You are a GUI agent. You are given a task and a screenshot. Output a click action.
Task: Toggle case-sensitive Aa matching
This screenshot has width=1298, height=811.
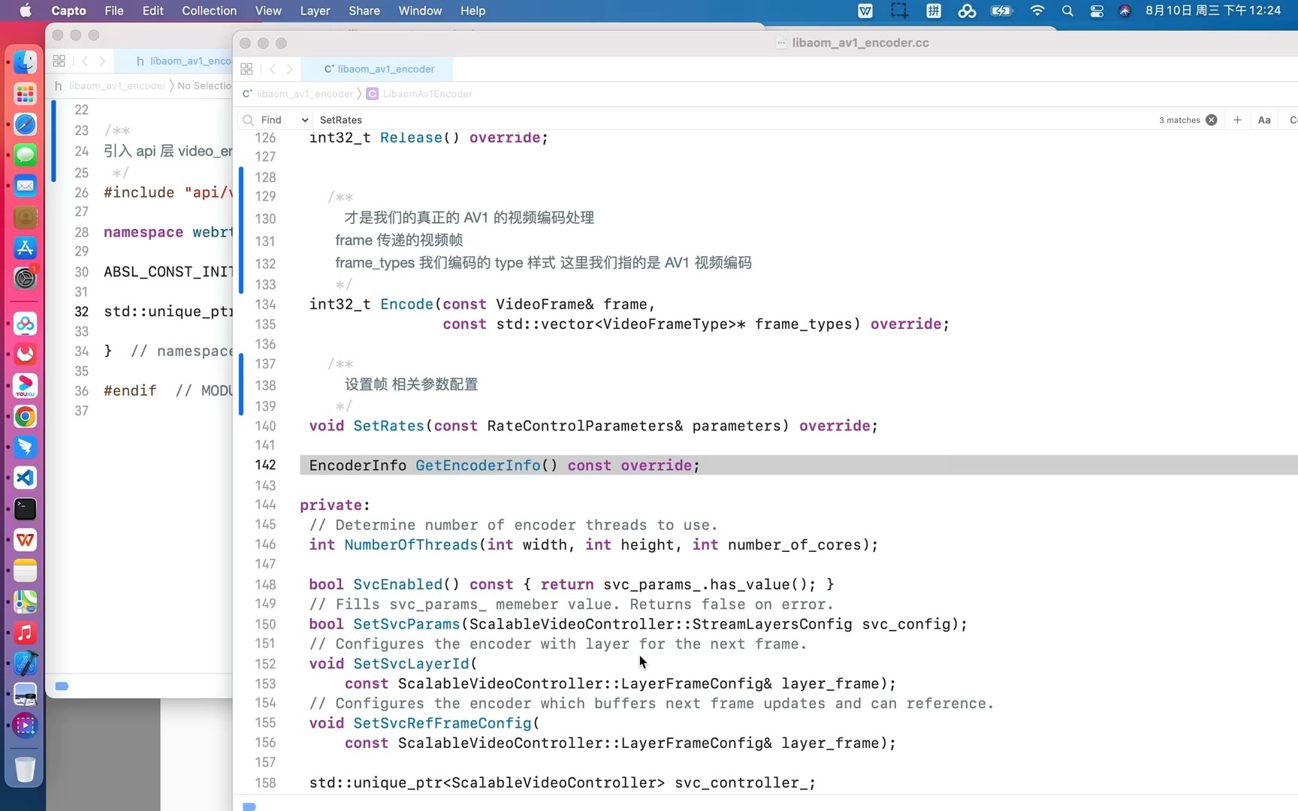coord(1264,120)
